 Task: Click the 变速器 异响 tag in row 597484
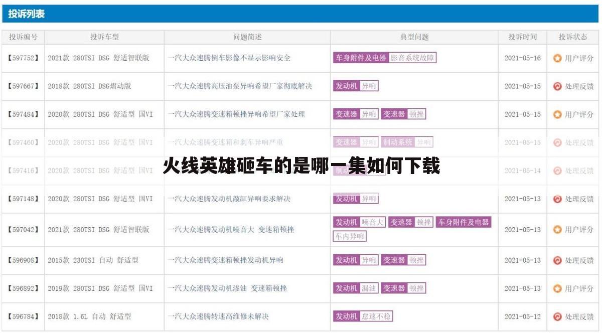click(356, 114)
